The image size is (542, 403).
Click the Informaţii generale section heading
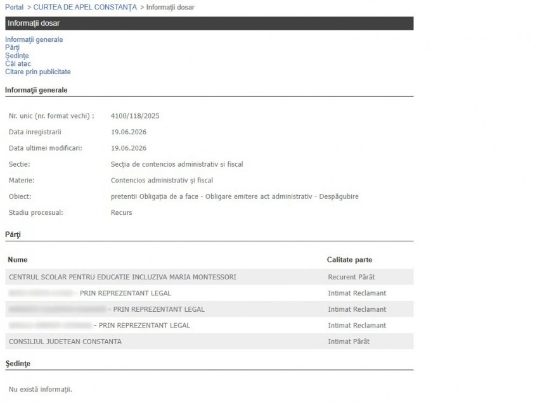(x=36, y=90)
